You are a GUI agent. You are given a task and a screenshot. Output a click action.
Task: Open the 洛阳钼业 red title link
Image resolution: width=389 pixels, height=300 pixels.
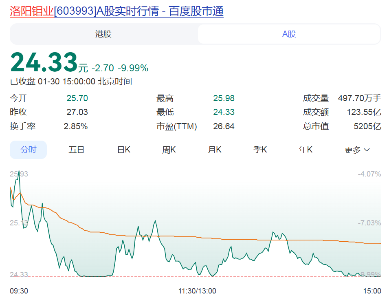(x=32, y=11)
